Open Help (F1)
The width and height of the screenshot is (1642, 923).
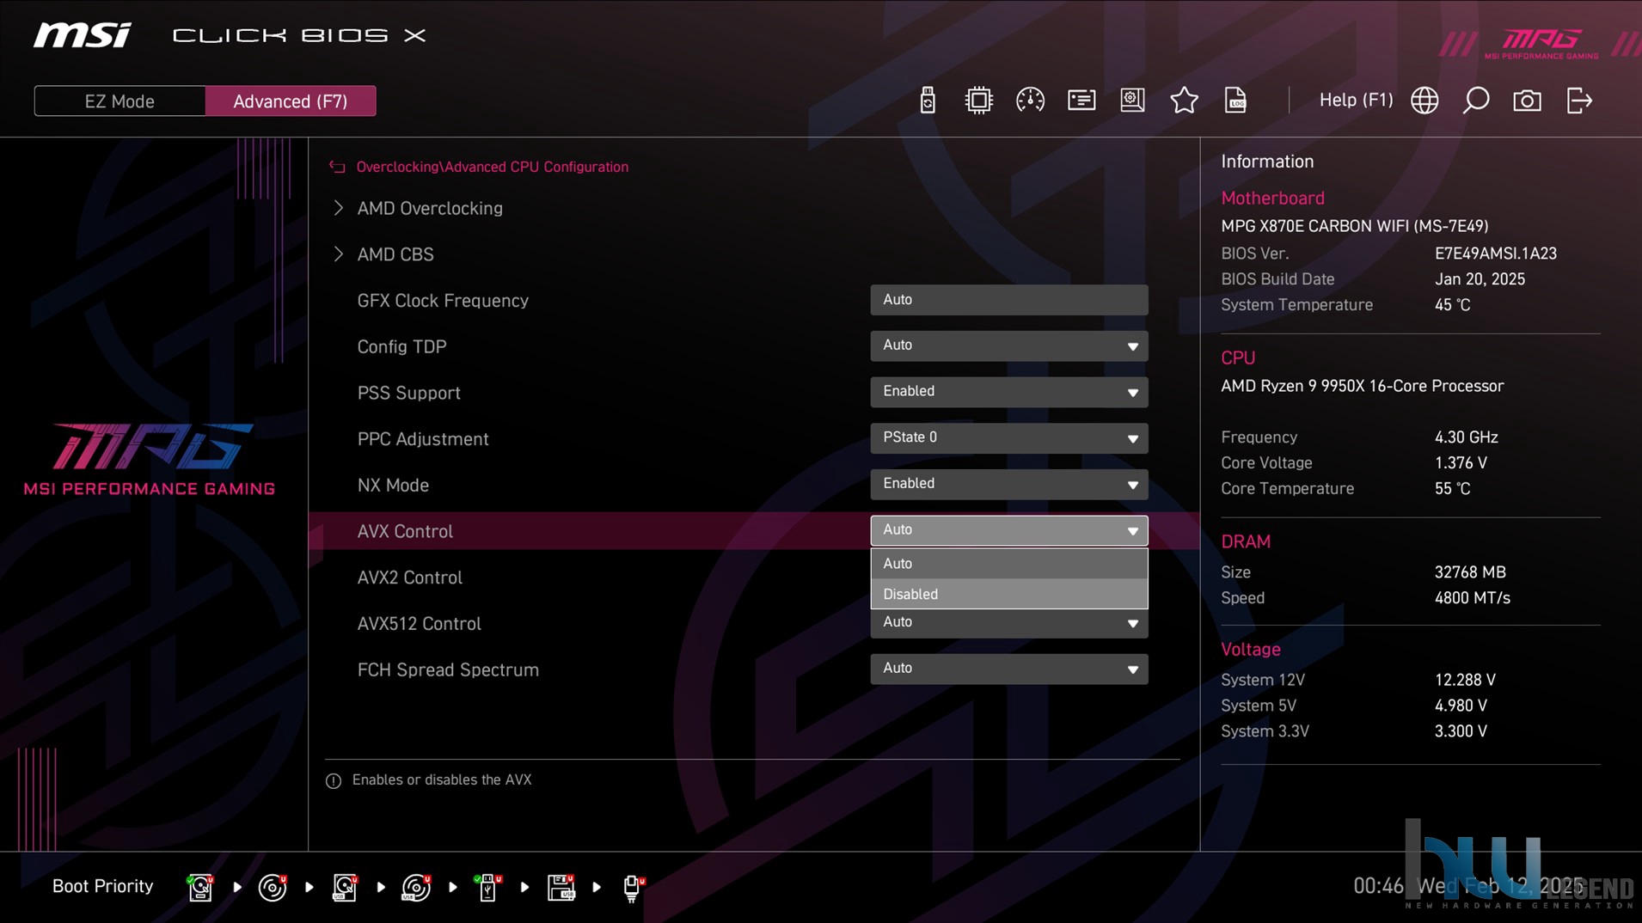click(x=1356, y=100)
